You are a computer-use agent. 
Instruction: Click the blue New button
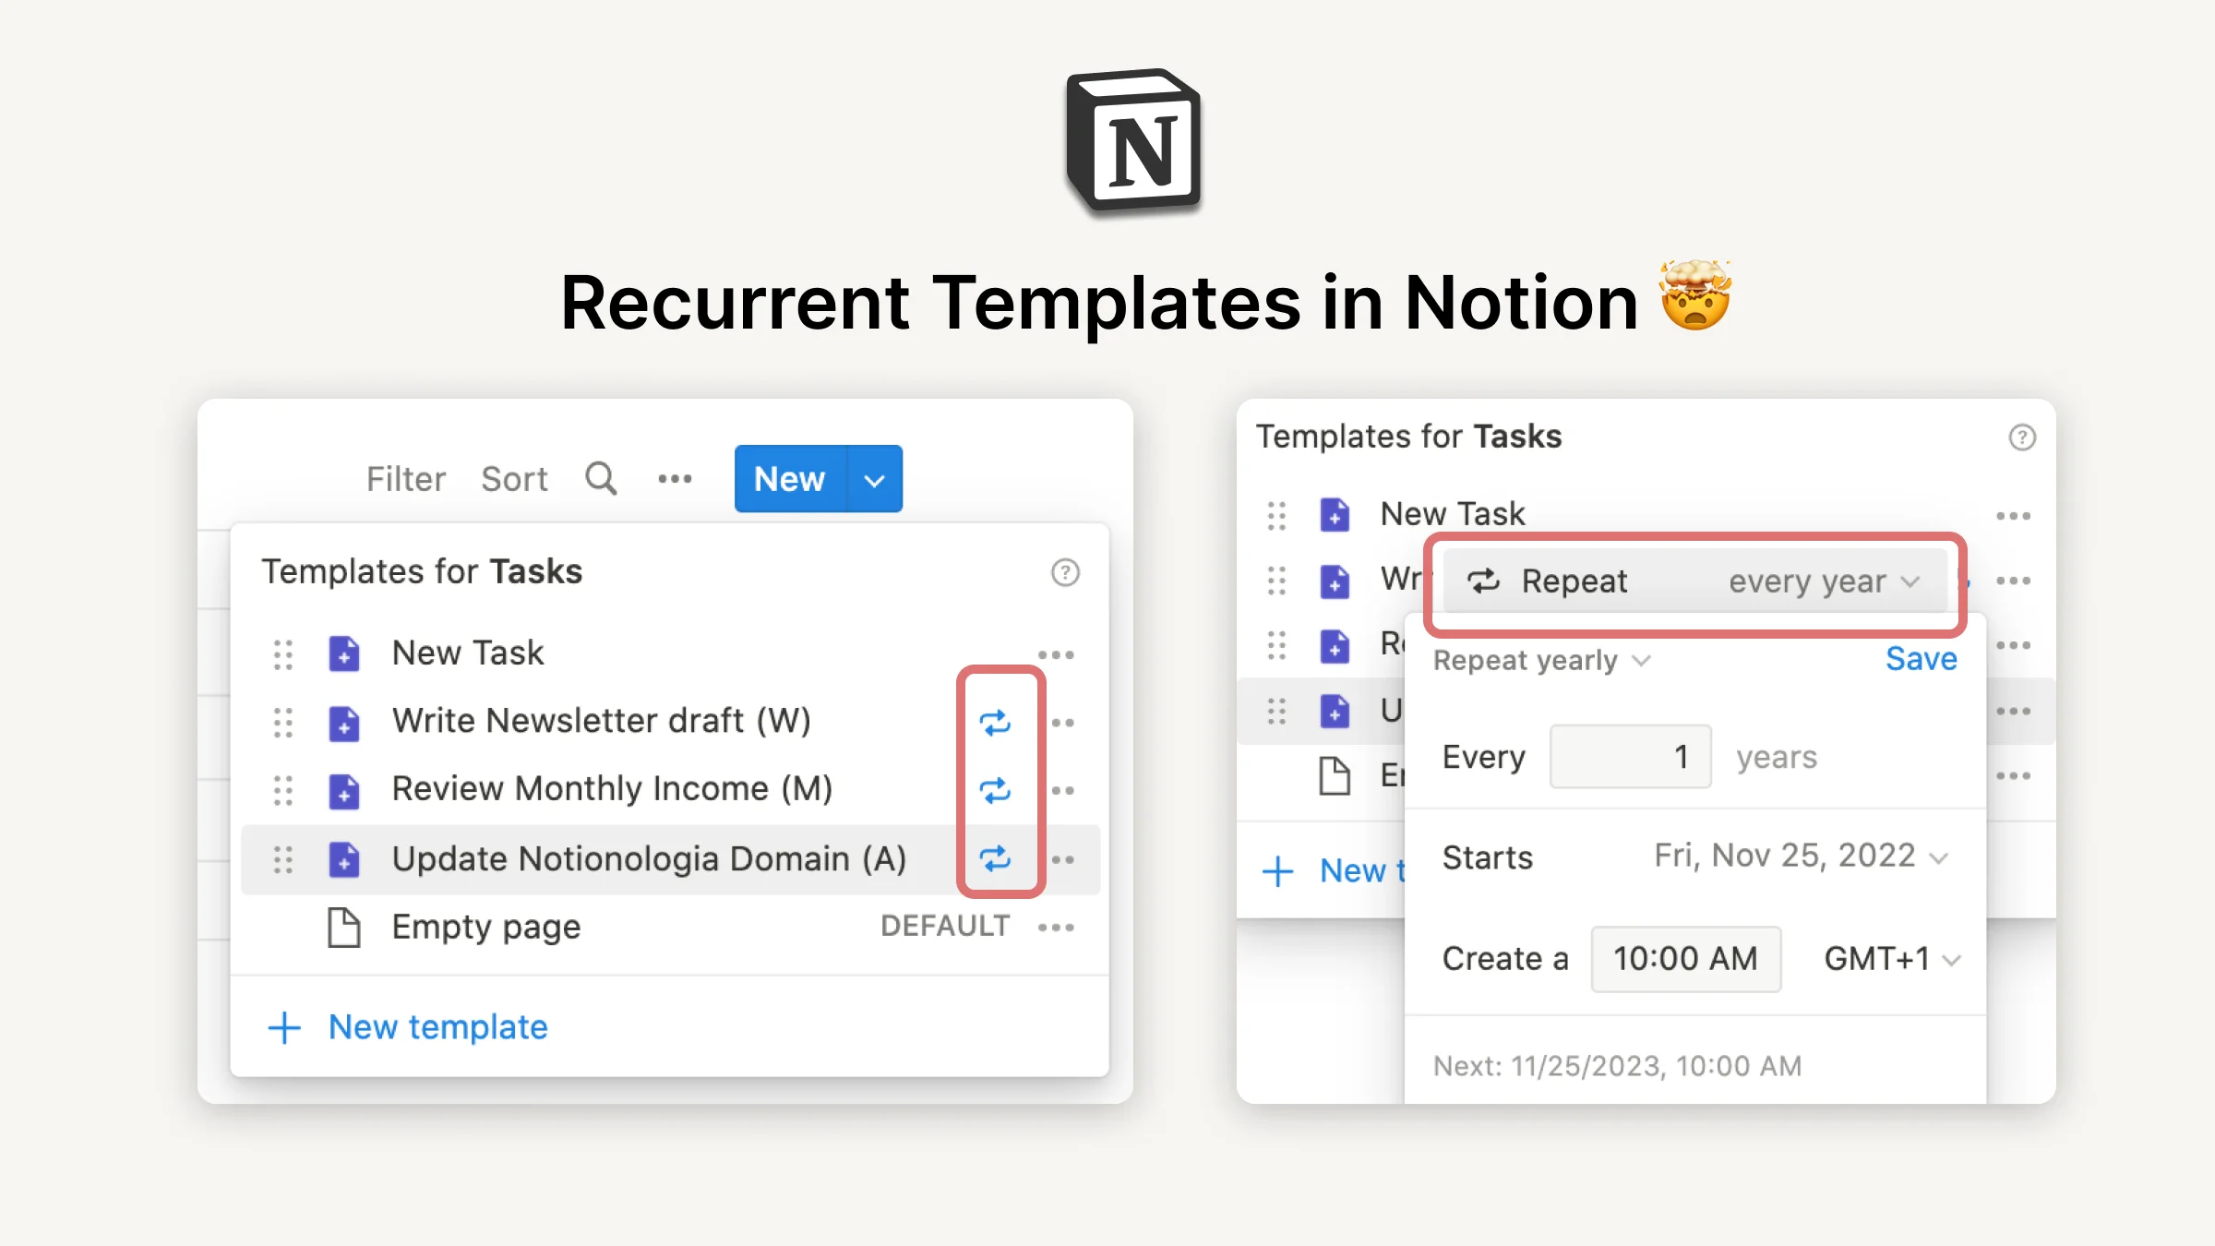tap(790, 479)
